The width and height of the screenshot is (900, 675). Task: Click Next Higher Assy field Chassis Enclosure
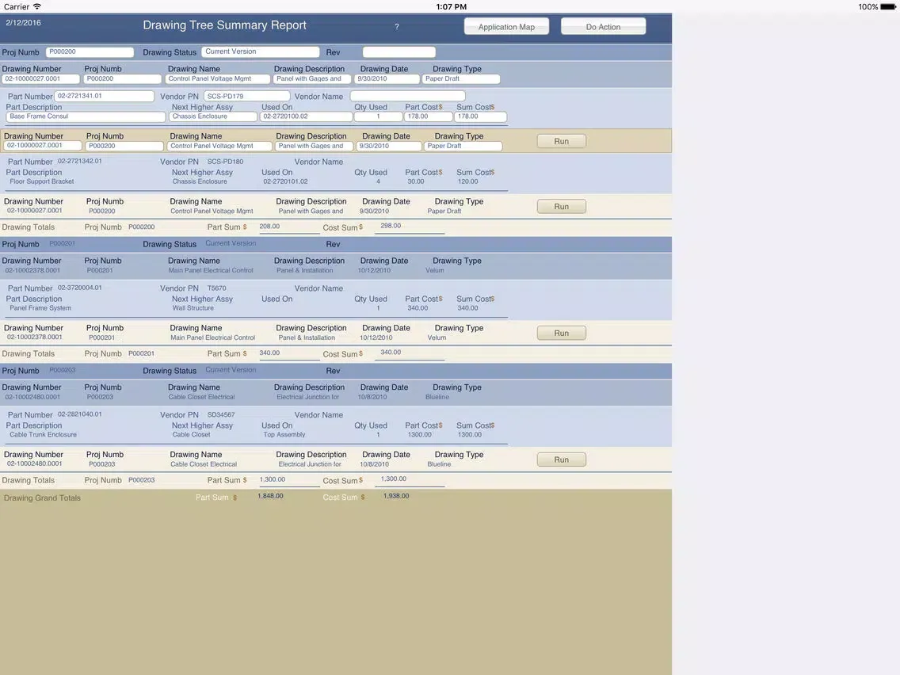pyautogui.click(x=213, y=116)
